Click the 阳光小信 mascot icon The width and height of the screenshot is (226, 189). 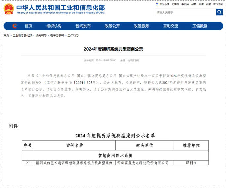(157, 4)
